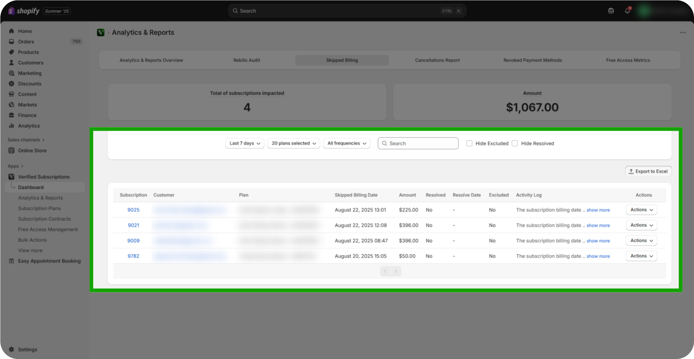Open the notifications bell icon
This screenshot has width=694, height=359.
[x=627, y=11]
